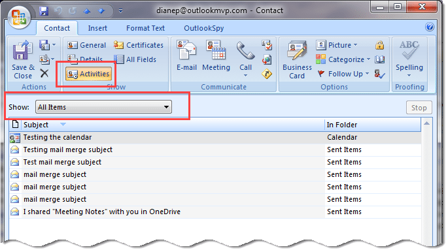This screenshot has width=448, height=252.
Task: Maximize the Contact window
Action: [398, 7]
